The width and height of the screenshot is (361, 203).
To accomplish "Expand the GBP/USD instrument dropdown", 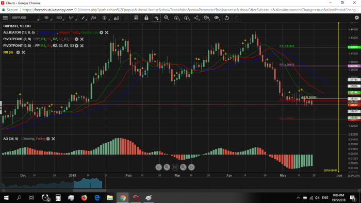I will coord(25,18).
